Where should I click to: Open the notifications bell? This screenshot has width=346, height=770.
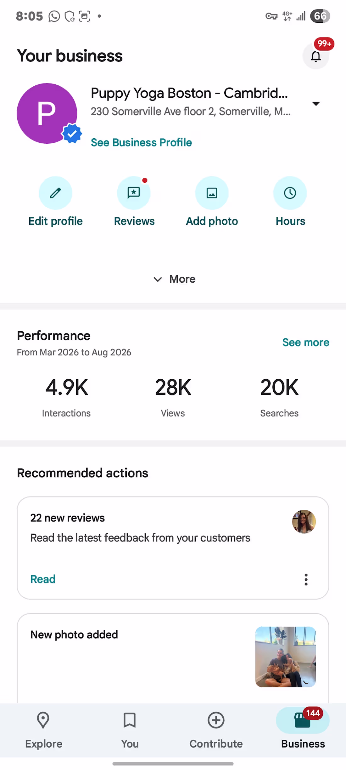point(316,56)
